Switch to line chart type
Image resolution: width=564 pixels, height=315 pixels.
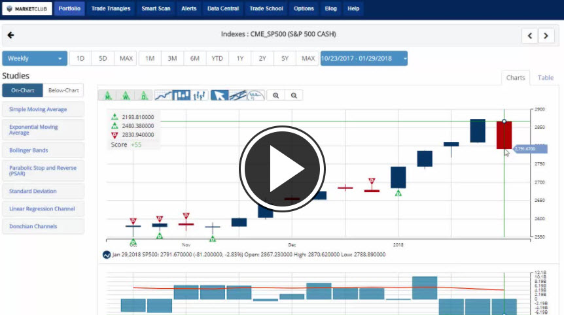[164, 95]
